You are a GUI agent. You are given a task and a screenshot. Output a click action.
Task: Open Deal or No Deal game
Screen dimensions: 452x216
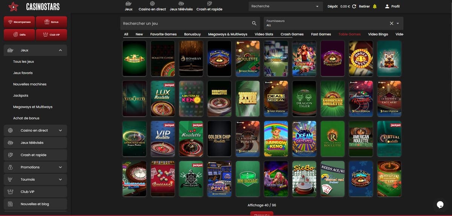point(276,99)
